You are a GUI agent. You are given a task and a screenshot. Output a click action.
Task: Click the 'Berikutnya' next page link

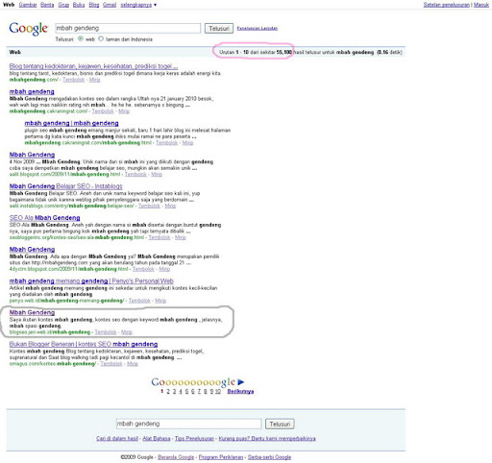(240, 391)
